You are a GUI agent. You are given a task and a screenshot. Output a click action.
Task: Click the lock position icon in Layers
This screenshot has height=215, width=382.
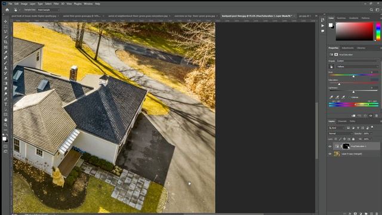point(344,139)
